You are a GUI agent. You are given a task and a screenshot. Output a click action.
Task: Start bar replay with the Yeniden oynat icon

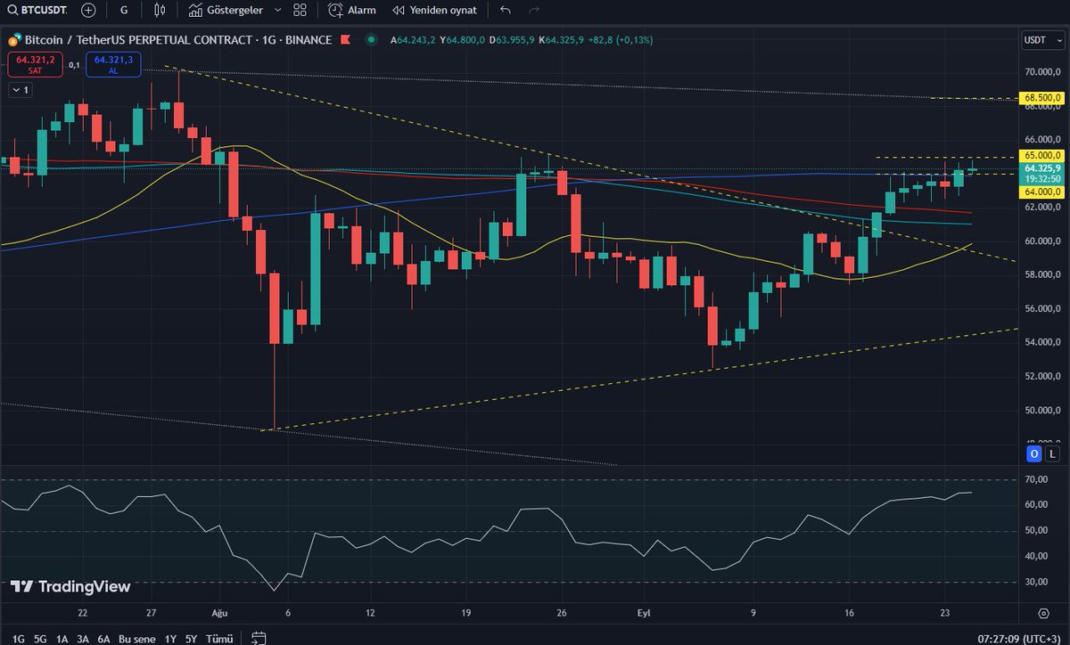point(399,10)
